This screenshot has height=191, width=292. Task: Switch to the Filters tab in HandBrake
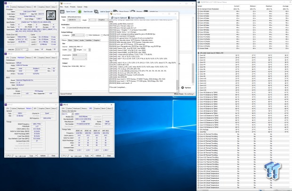point(70,40)
